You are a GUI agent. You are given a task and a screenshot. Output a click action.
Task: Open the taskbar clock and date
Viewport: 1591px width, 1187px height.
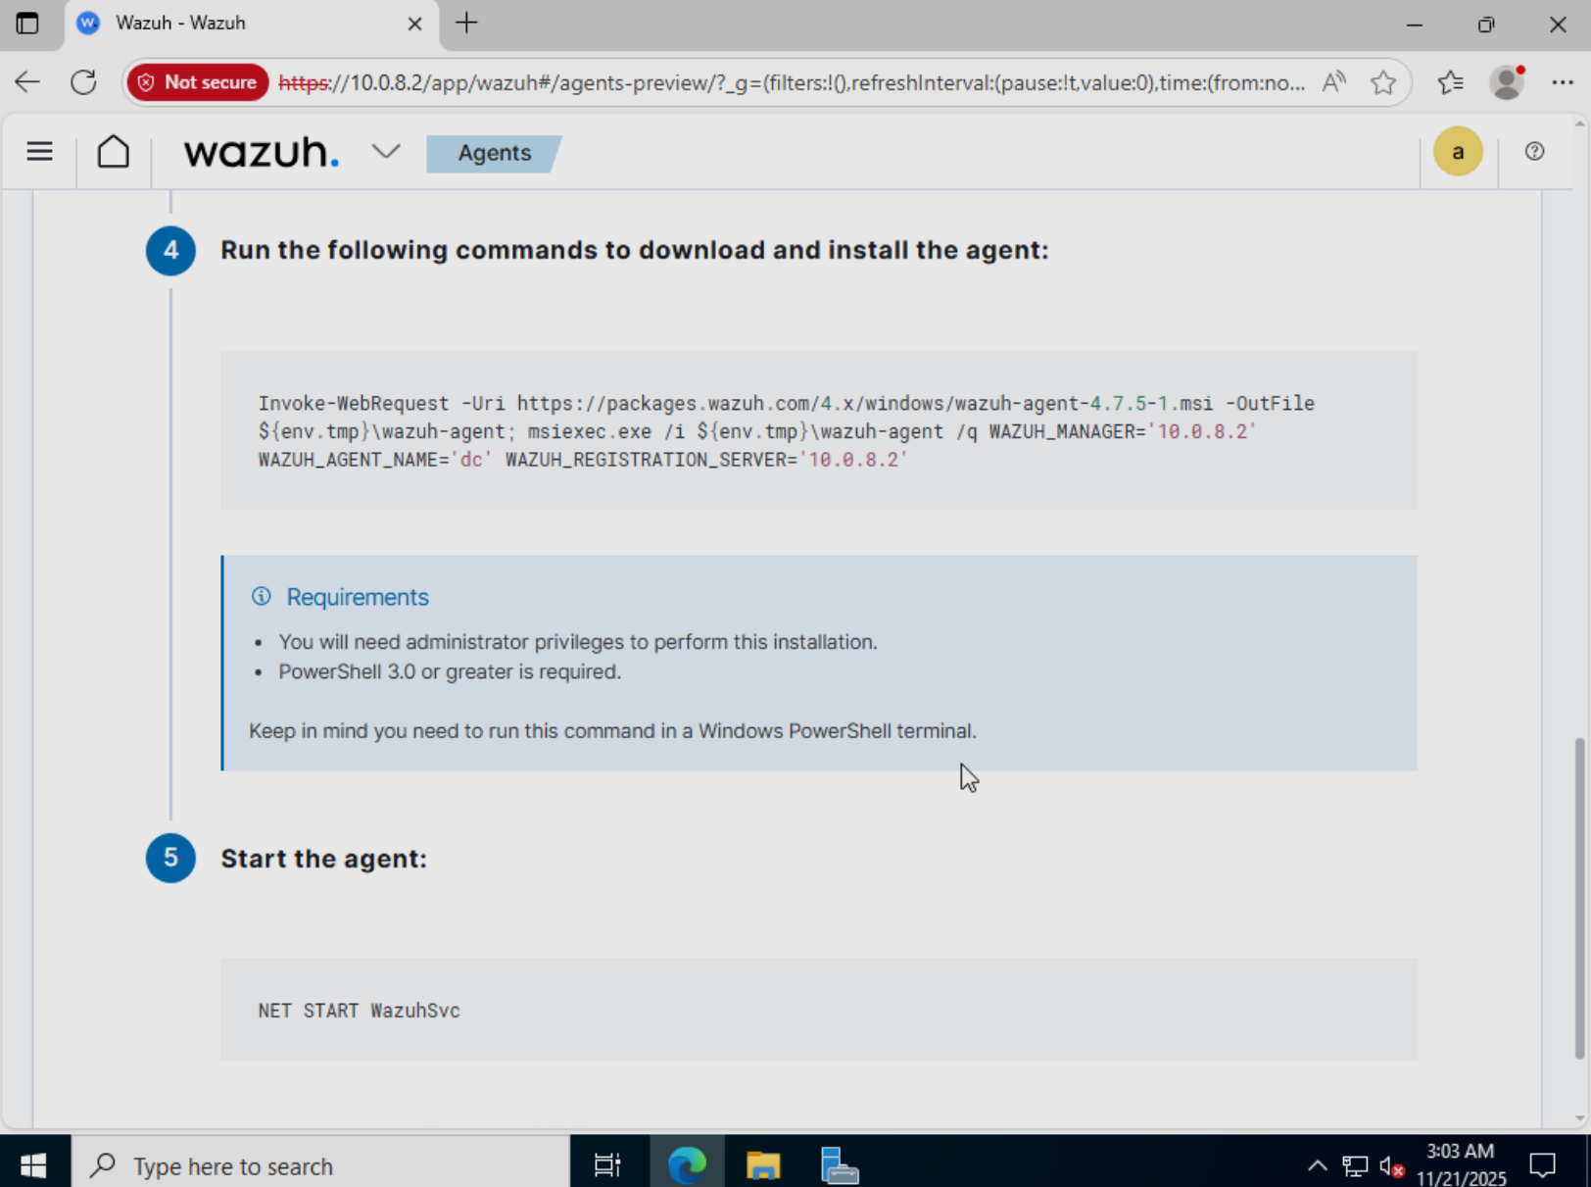(x=1461, y=1164)
